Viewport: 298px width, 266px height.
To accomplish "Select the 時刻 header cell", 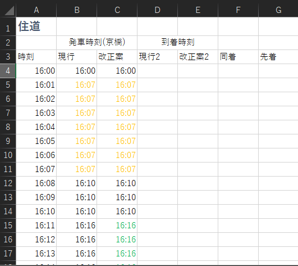I will pyautogui.click(x=36, y=57).
